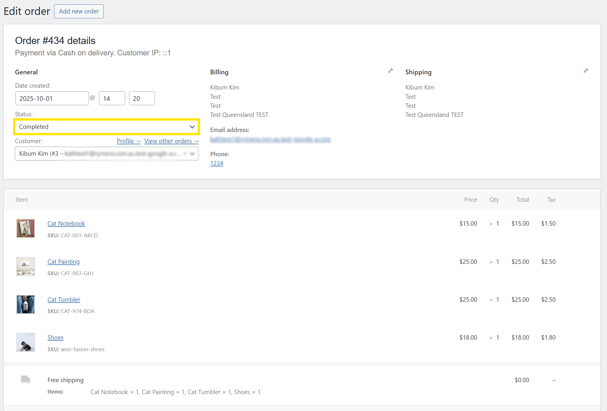This screenshot has height=411, width=607.
Task: Click the Free shipping truck icon
Action: [x=26, y=379]
